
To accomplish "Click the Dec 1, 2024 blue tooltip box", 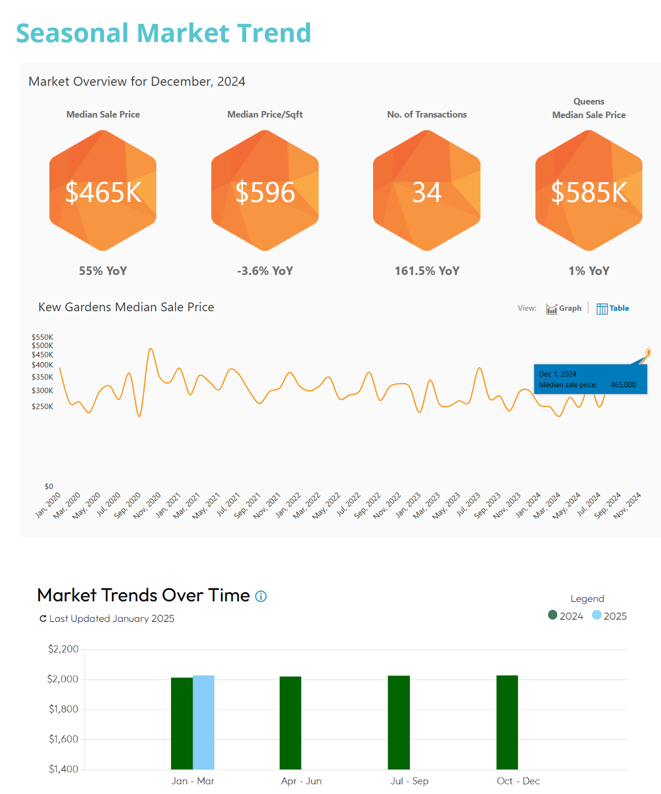I will (x=590, y=379).
